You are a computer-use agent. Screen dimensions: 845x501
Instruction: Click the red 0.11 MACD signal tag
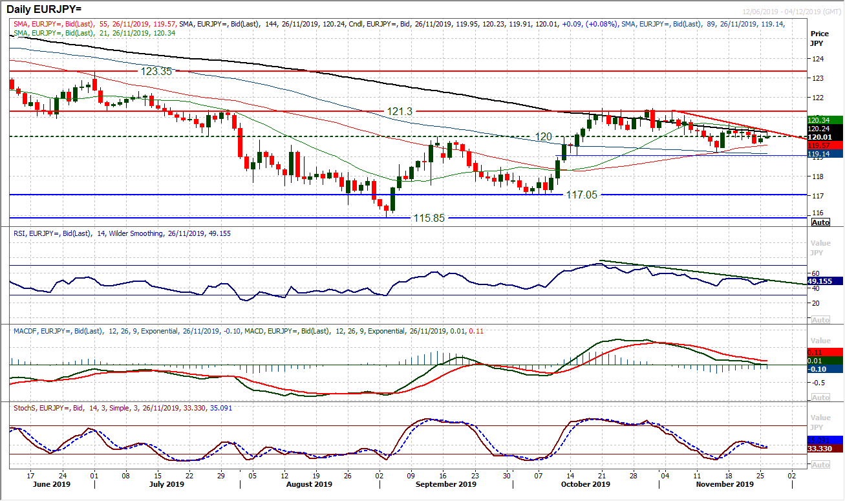coord(824,352)
